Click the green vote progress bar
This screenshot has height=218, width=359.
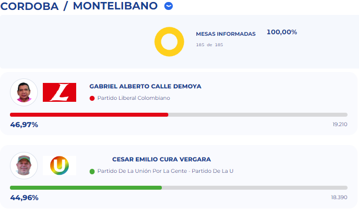click(86, 188)
